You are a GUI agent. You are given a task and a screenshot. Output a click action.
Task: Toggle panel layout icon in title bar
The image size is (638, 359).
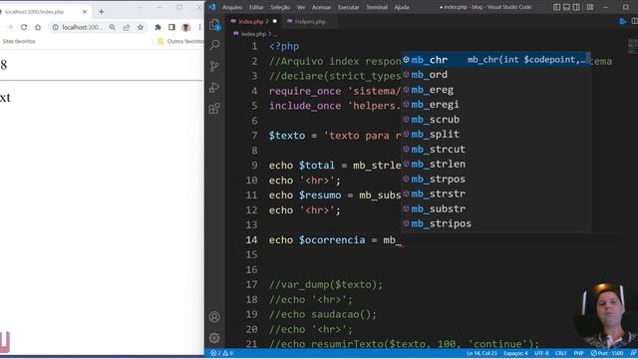pyautogui.click(x=566, y=7)
